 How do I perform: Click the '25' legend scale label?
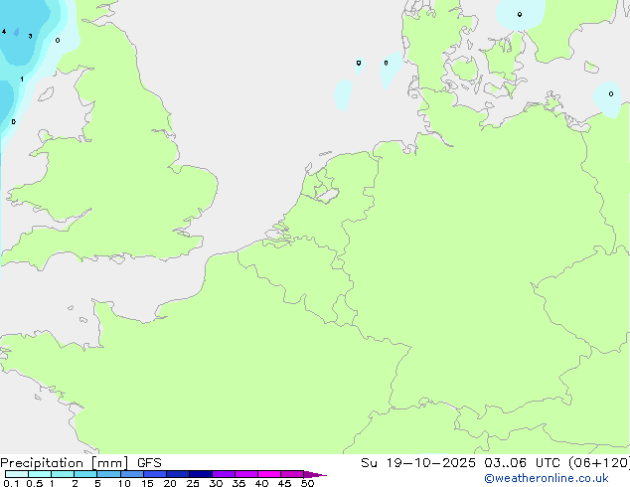tap(193, 483)
